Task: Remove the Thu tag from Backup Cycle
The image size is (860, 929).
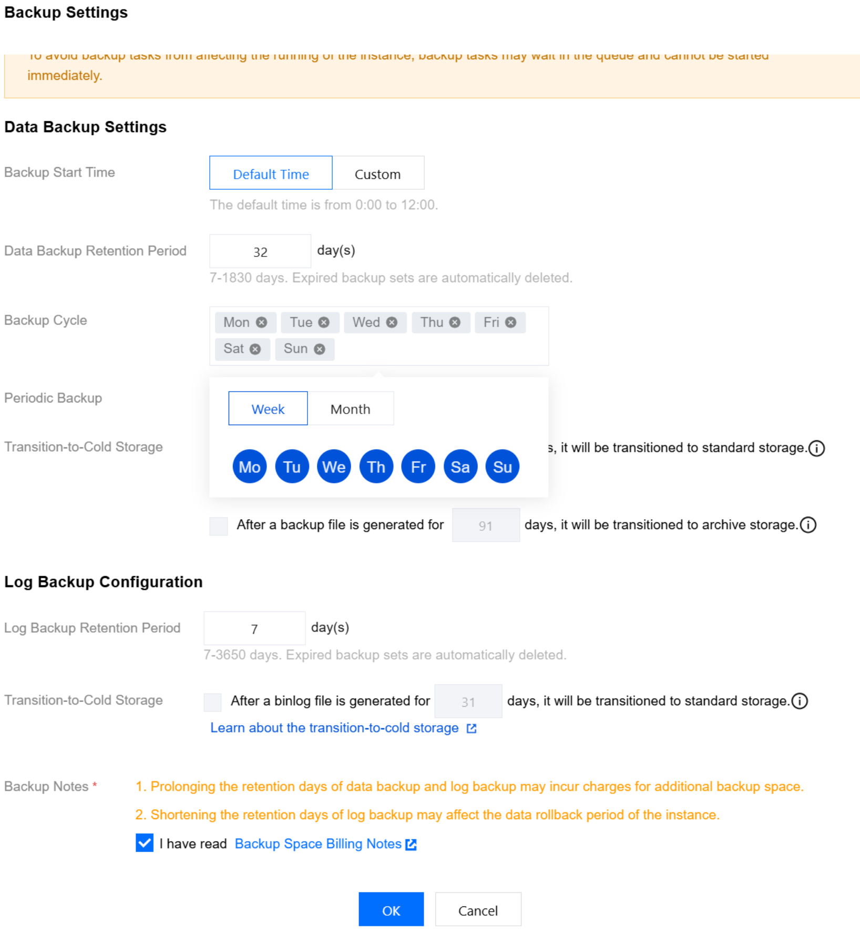Action: click(x=455, y=323)
